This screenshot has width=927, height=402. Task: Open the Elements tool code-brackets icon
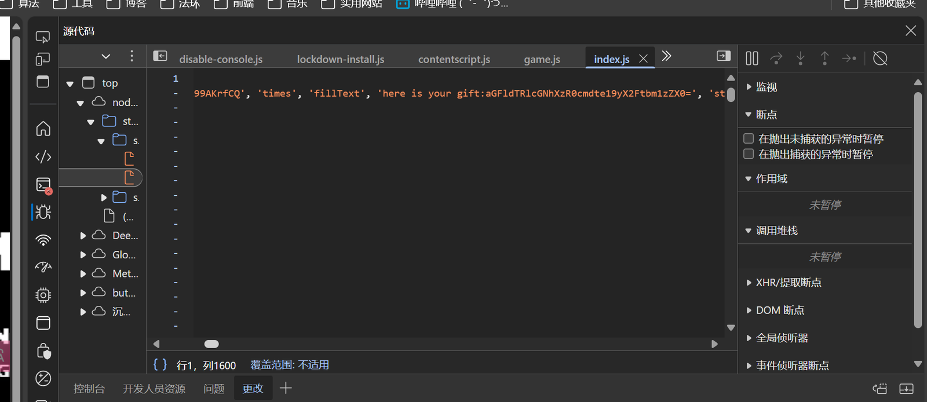43,156
